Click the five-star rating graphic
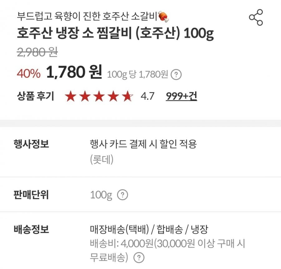Viewport: 281px width, 269px height. click(99, 97)
